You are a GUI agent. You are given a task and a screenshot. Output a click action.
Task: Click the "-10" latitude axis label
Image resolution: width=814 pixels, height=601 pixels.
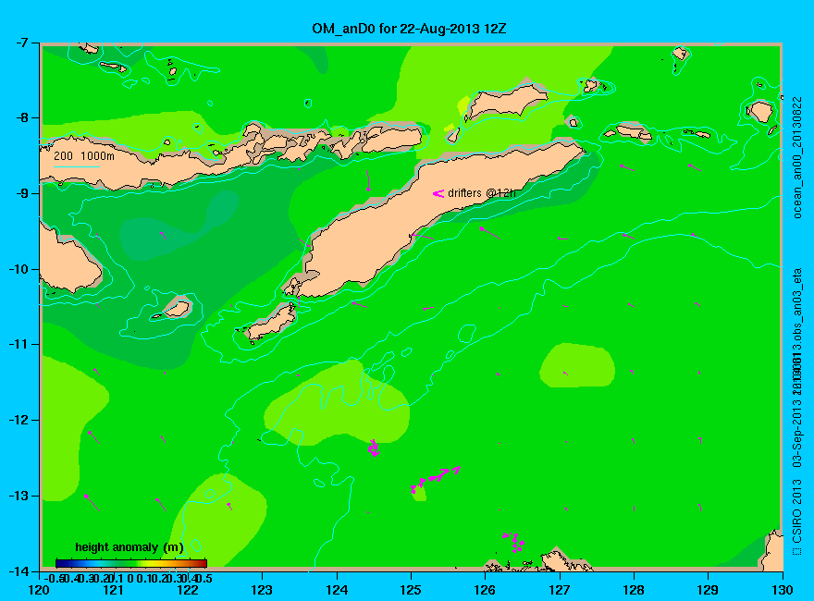[19, 269]
